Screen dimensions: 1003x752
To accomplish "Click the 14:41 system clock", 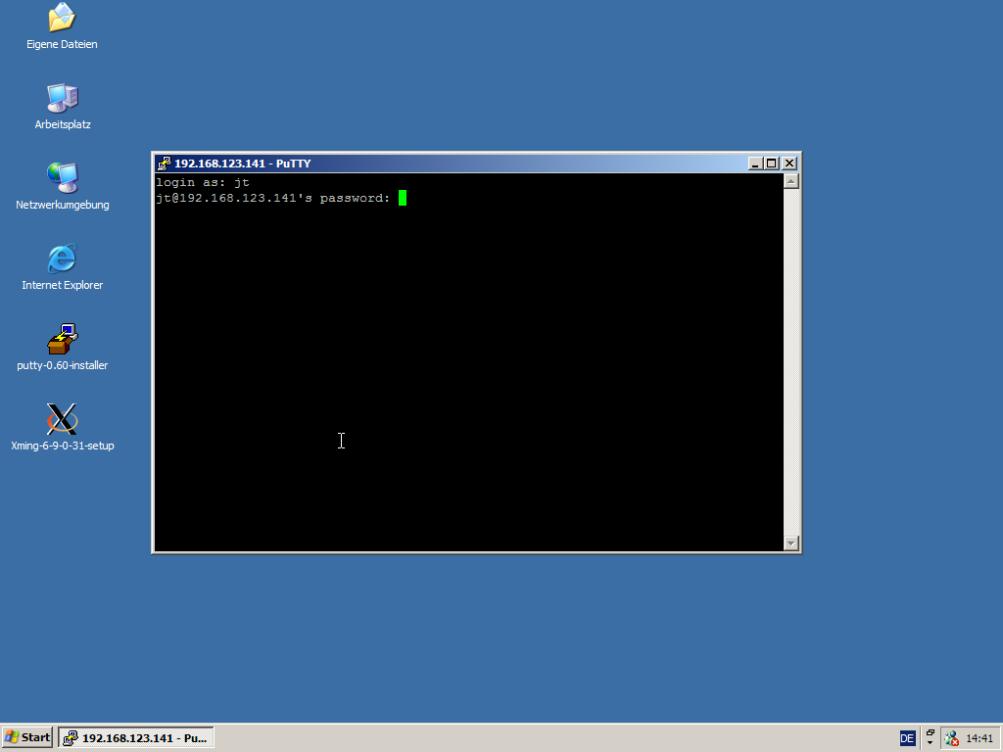I will click(979, 738).
